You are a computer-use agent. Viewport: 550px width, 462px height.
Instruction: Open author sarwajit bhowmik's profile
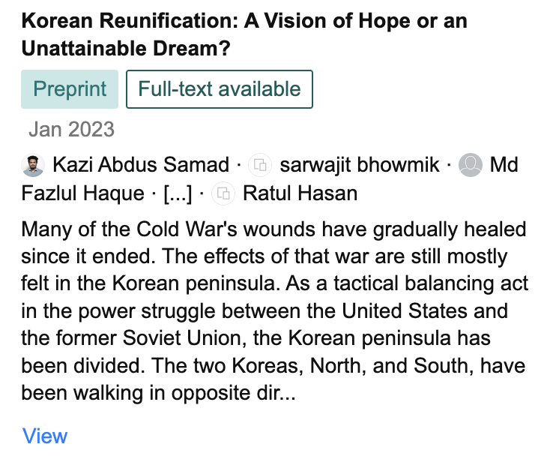[360, 165]
